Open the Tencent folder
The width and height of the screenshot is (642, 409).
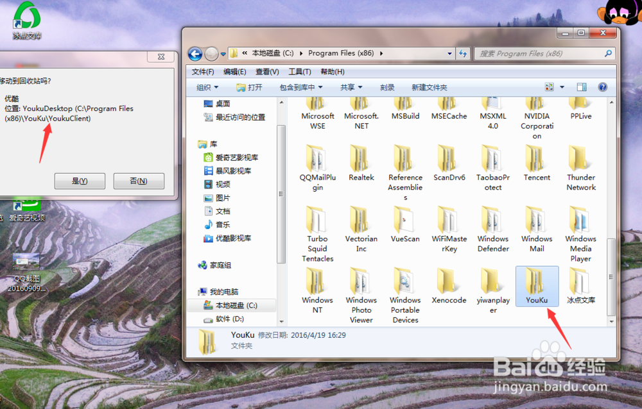tap(537, 163)
